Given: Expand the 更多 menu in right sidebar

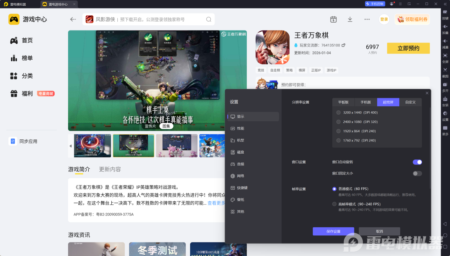Looking at the screenshot, I should pyautogui.click(x=445, y=128).
